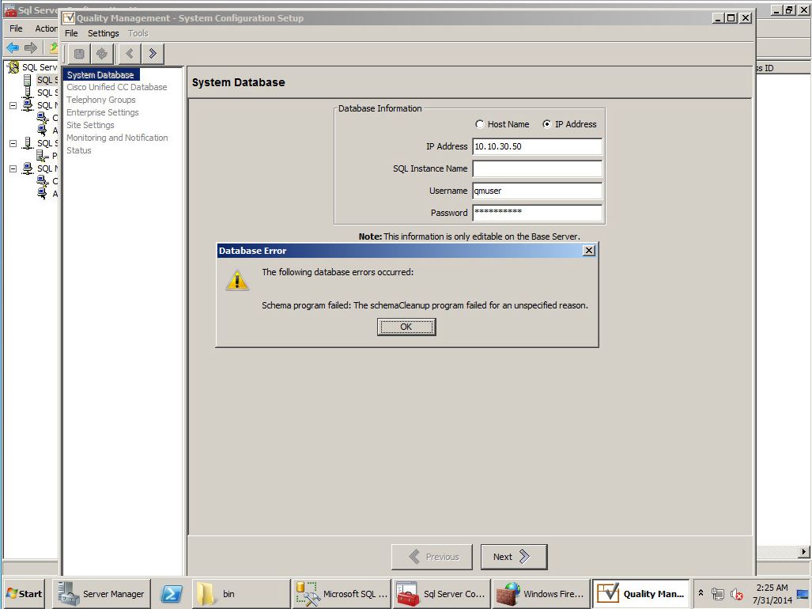Maximize the Quality Management window
The height and width of the screenshot is (609, 812).
tap(731, 18)
